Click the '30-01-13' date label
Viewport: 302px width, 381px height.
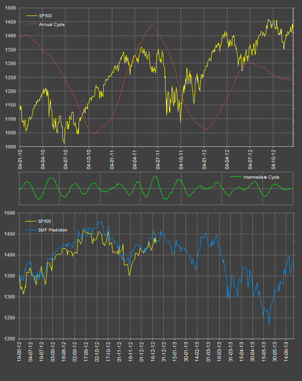(x=186, y=351)
